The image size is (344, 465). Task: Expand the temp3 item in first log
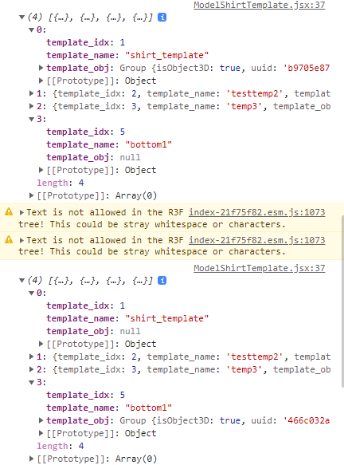coord(31,106)
